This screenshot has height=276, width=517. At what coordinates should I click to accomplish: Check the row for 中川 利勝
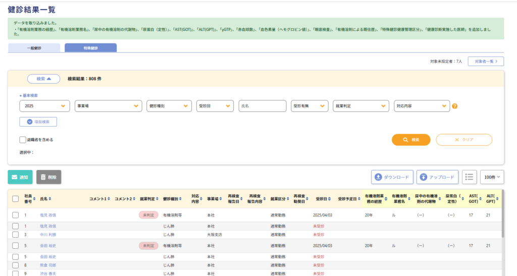pos(16,235)
